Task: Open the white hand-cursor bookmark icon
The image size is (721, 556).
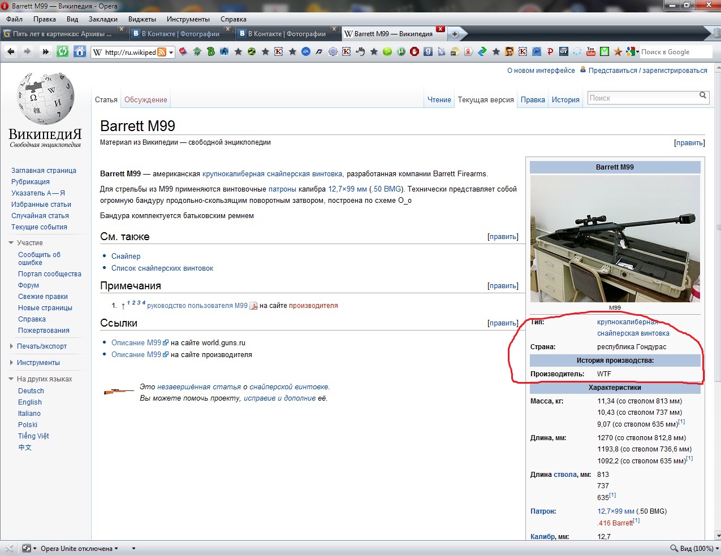Action: (x=360, y=51)
